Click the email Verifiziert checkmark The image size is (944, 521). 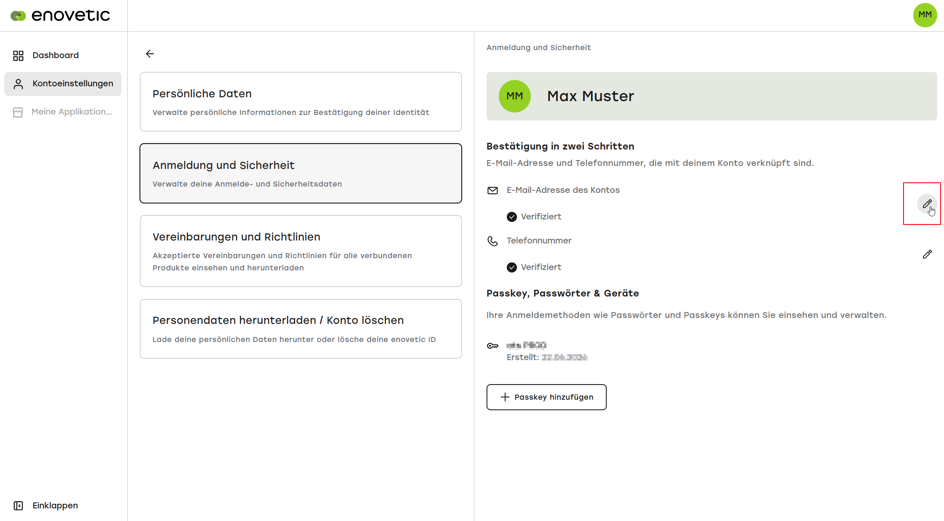(x=511, y=217)
